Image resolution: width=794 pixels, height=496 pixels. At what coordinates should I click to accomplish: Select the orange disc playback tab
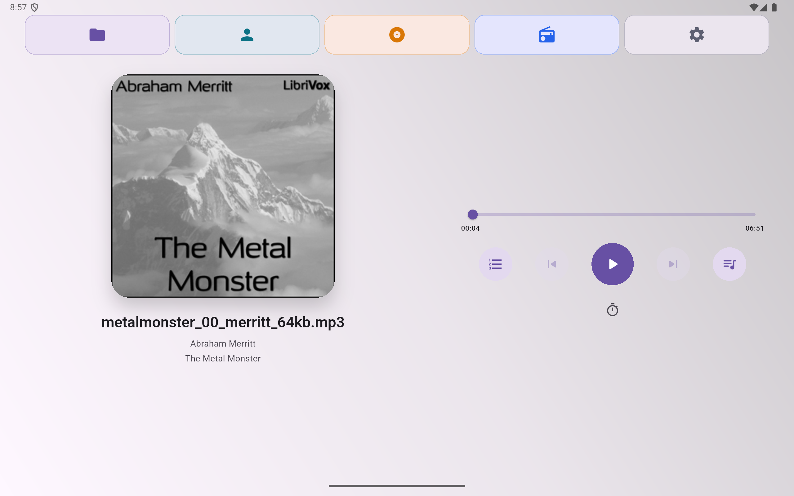pyautogui.click(x=396, y=34)
